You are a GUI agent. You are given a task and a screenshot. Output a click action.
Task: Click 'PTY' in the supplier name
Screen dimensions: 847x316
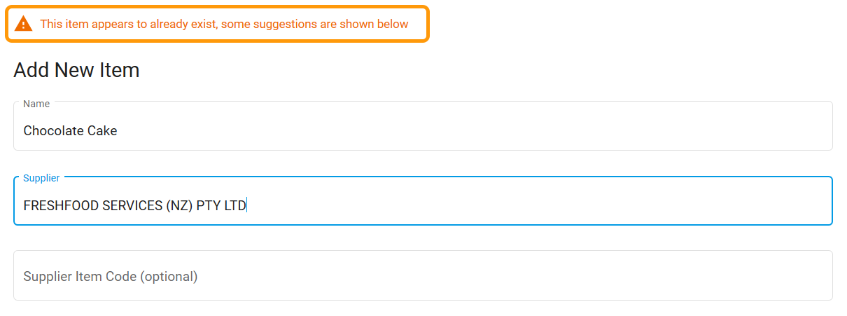[x=208, y=206]
